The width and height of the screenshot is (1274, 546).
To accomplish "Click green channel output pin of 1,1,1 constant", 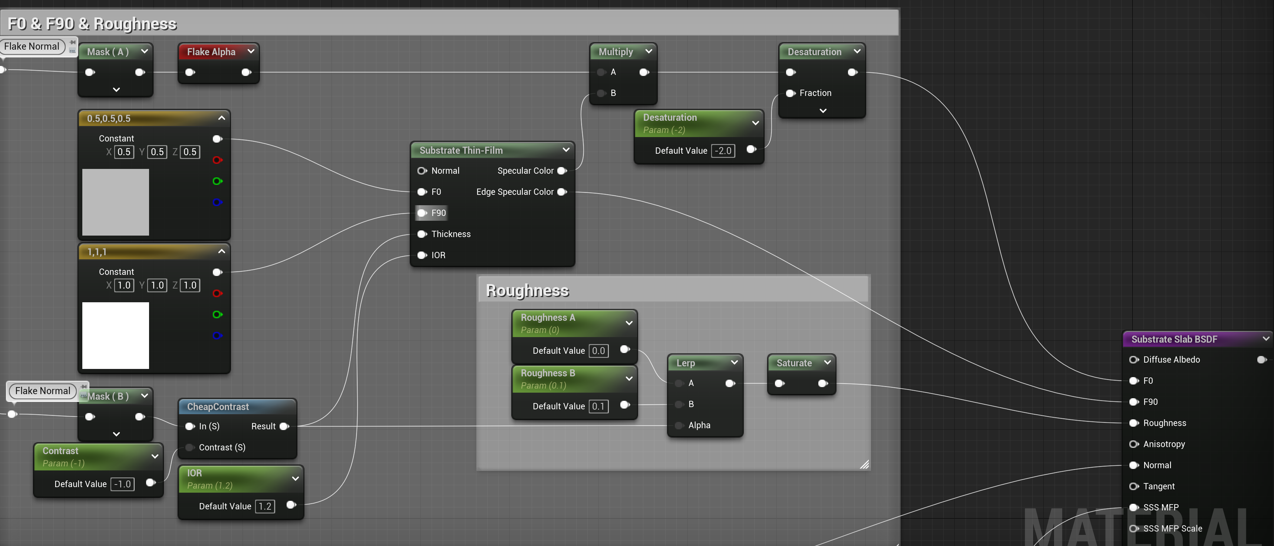I will [x=217, y=314].
